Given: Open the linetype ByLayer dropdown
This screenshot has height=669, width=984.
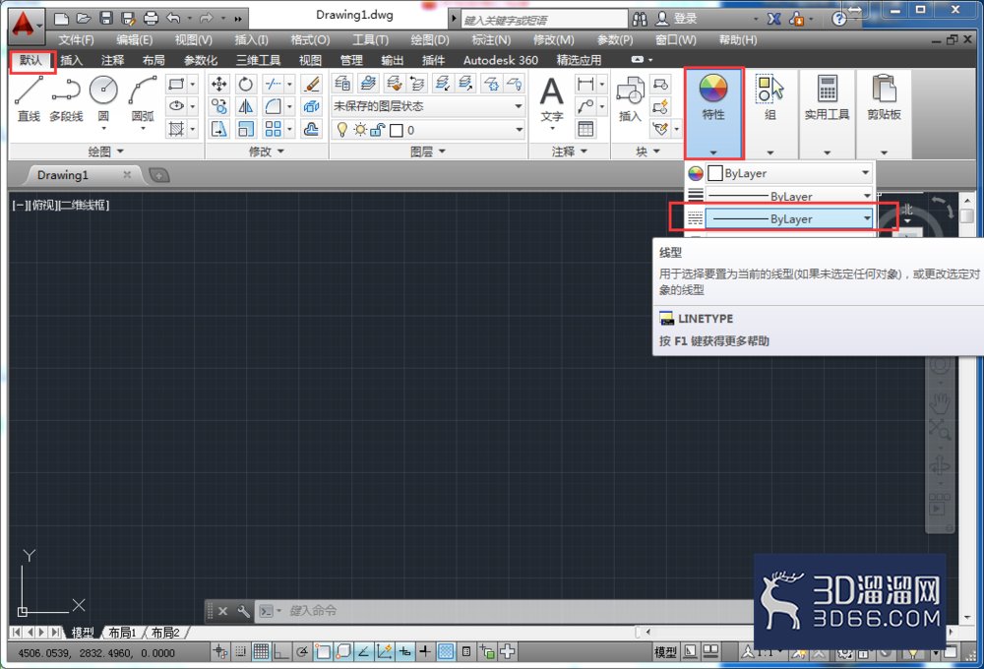Looking at the screenshot, I should pos(789,219).
